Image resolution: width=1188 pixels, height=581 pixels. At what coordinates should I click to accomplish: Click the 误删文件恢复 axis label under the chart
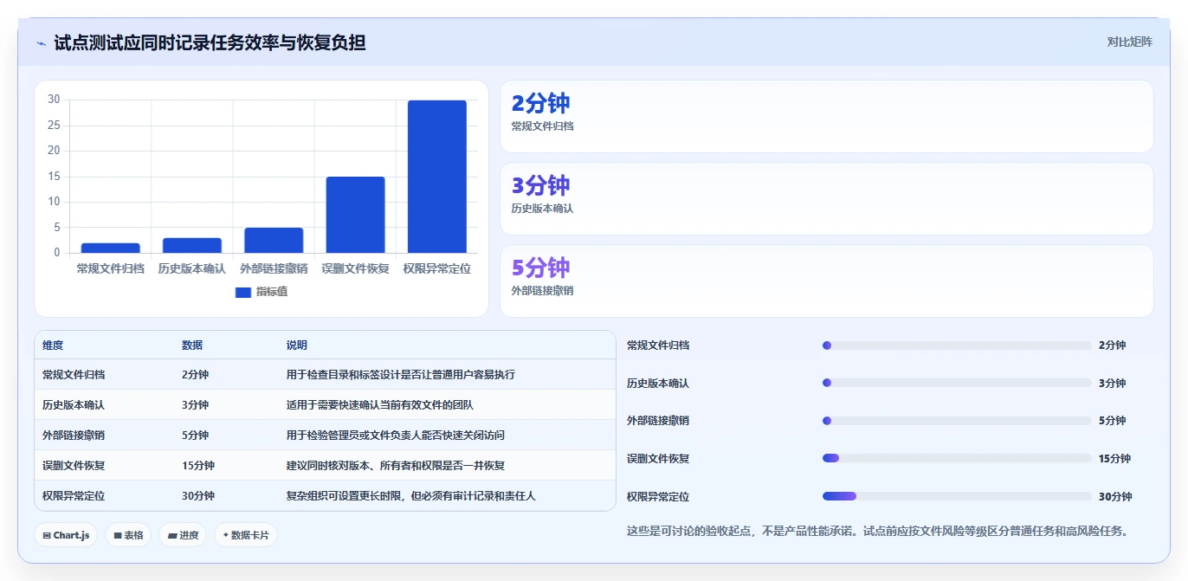[355, 269]
